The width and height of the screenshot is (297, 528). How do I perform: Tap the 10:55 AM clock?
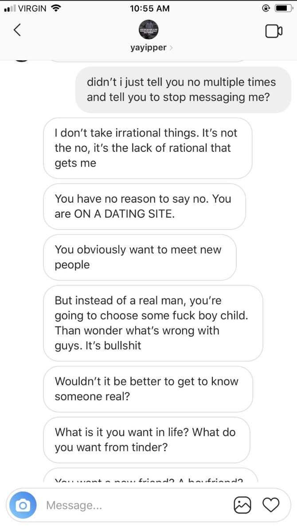pos(151,8)
